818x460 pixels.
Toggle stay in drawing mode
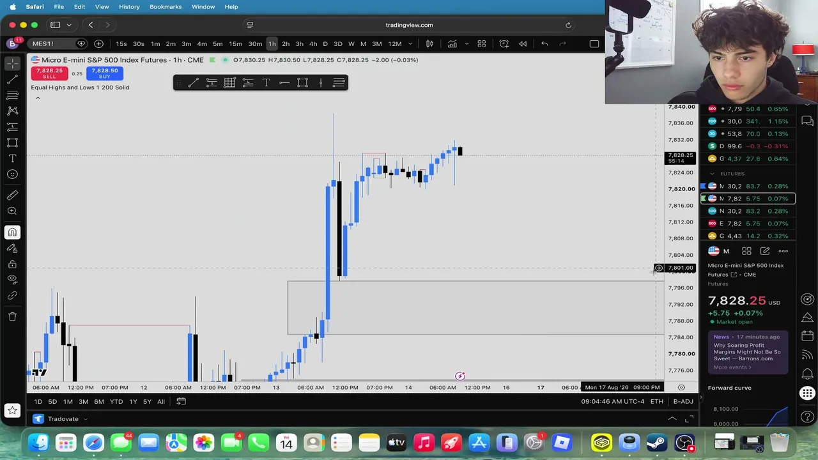tap(12, 249)
